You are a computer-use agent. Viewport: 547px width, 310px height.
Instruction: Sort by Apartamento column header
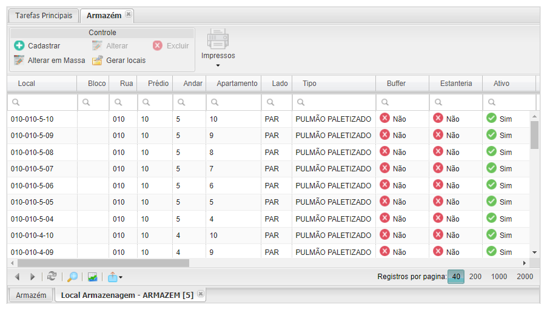click(x=237, y=84)
